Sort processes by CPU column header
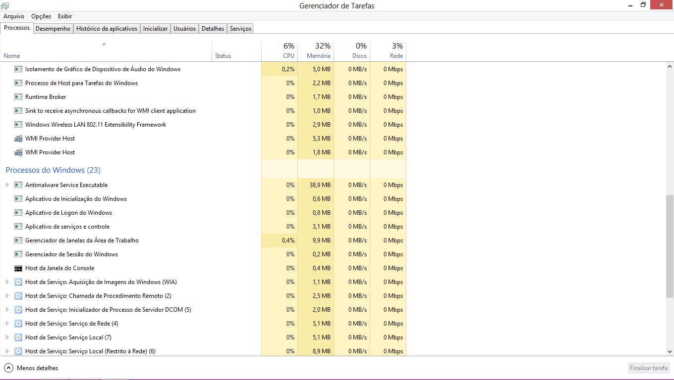 (280, 50)
